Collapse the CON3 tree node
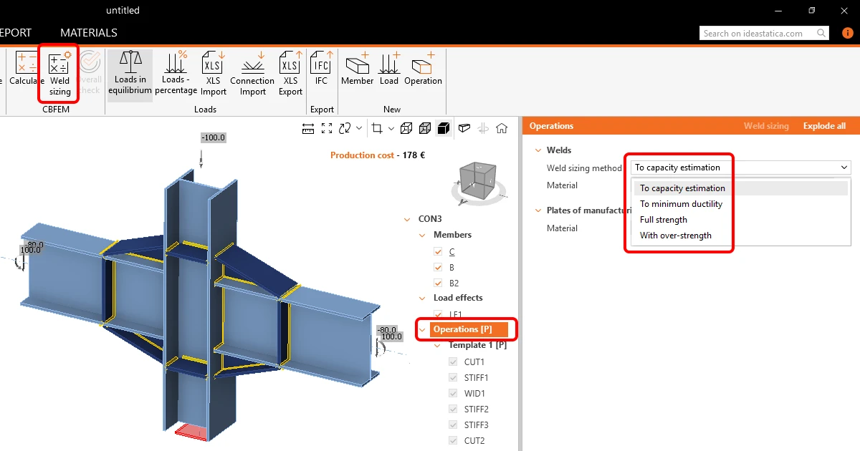 click(x=408, y=219)
